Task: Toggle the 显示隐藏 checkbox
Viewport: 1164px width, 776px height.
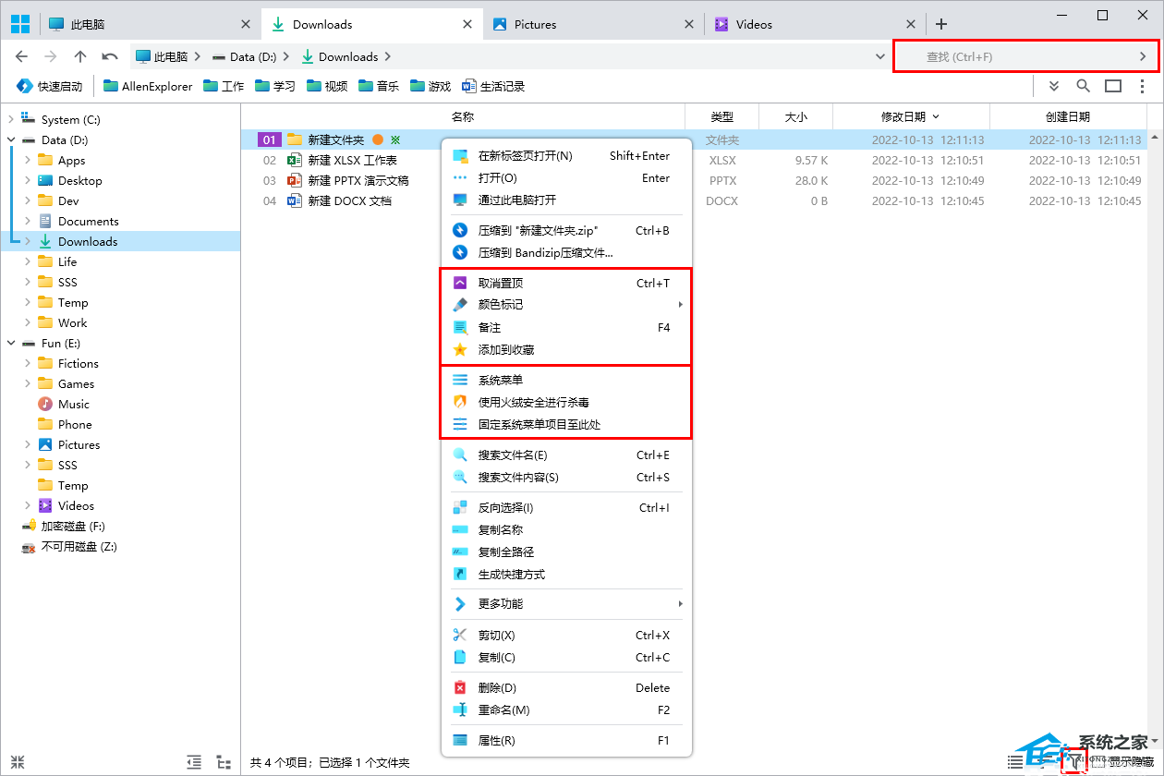Action: [x=1098, y=762]
